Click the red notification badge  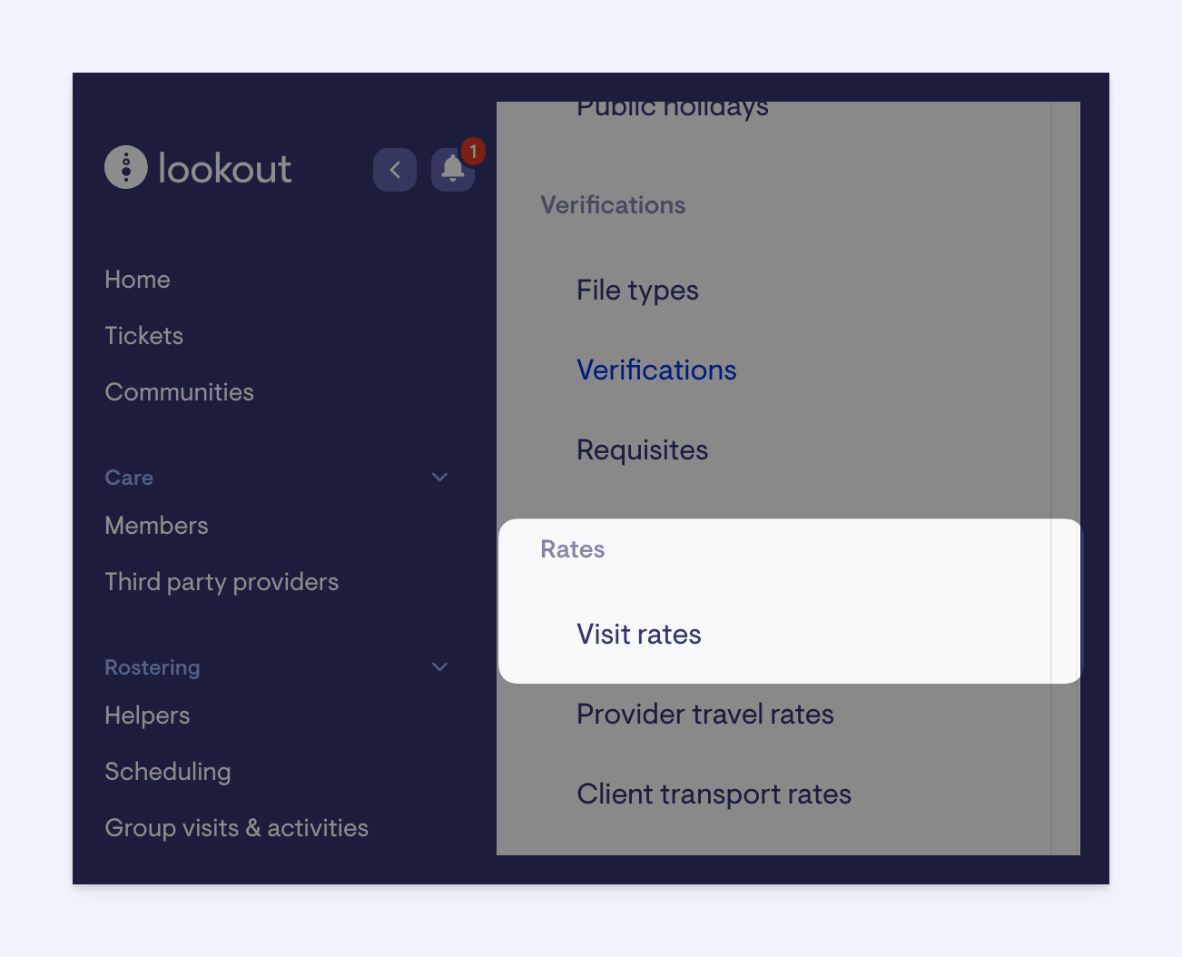tap(473, 151)
